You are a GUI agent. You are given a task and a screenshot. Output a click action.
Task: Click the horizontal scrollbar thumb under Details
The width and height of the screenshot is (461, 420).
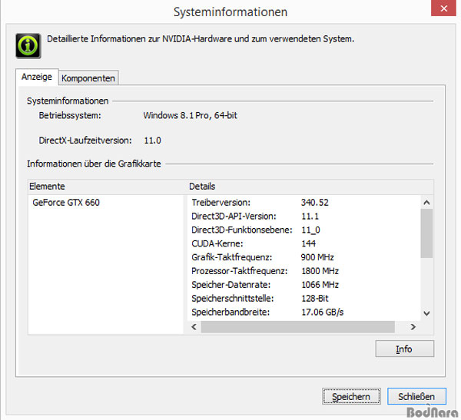click(297, 327)
